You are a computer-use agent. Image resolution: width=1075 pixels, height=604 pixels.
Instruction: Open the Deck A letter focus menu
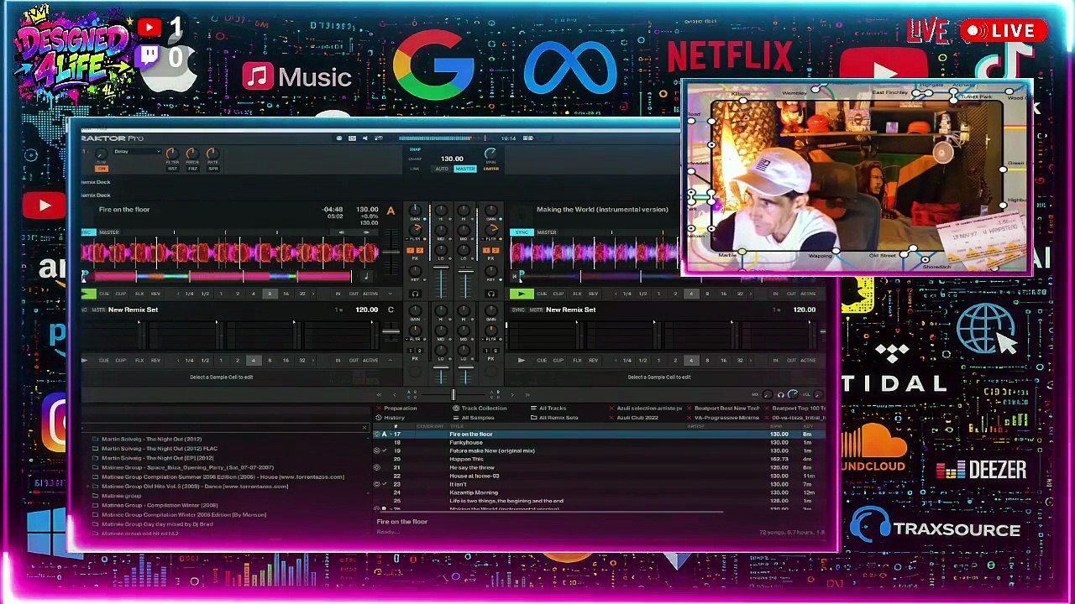[391, 211]
